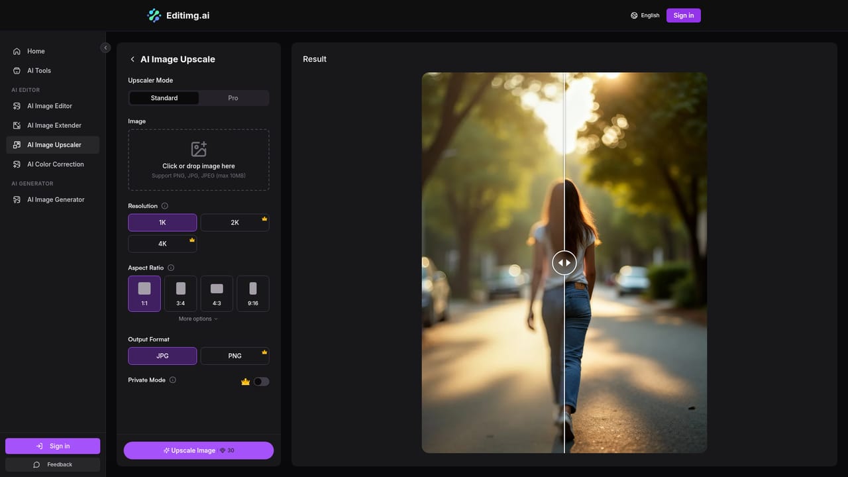Click the crown icon on 2K option

(264, 219)
